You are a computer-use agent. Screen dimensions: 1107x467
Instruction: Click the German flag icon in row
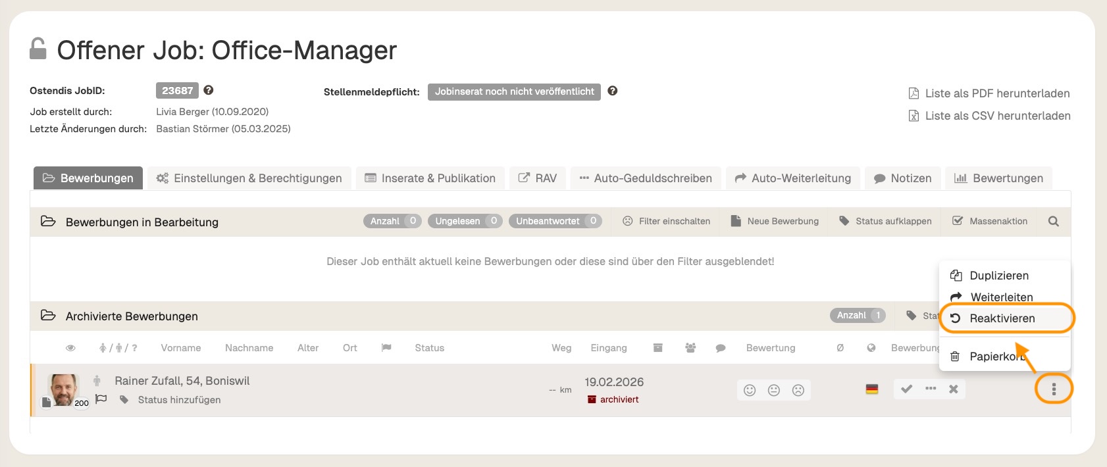872,389
